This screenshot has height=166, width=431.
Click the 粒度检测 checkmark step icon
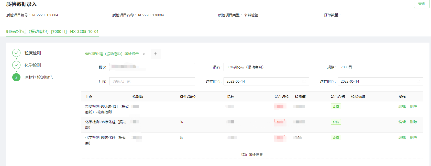click(16, 53)
